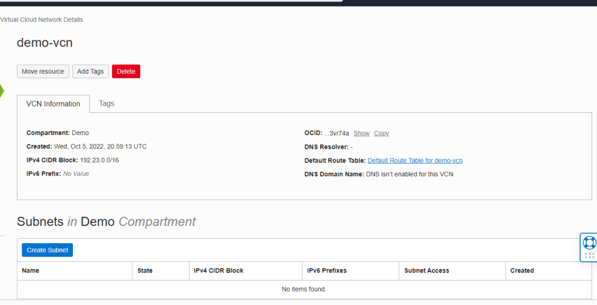Image resolution: width=597 pixels, height=305 pixels.
Task: Delete the demo-vcn network
Action: click(126, 72)
